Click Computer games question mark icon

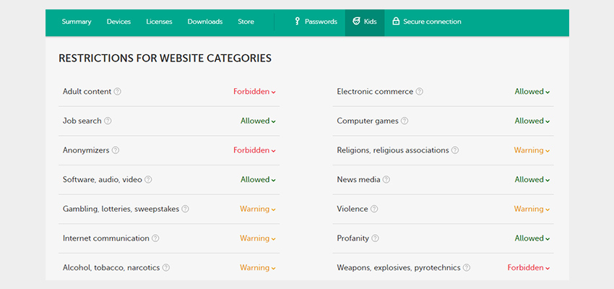click(x=405, y=121)
